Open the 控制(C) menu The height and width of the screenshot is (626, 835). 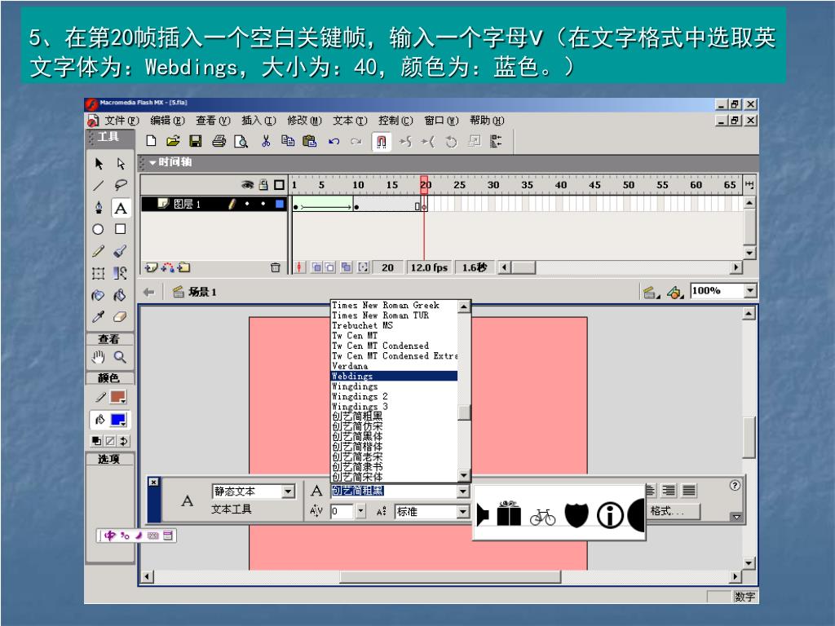tap(395, 121)
